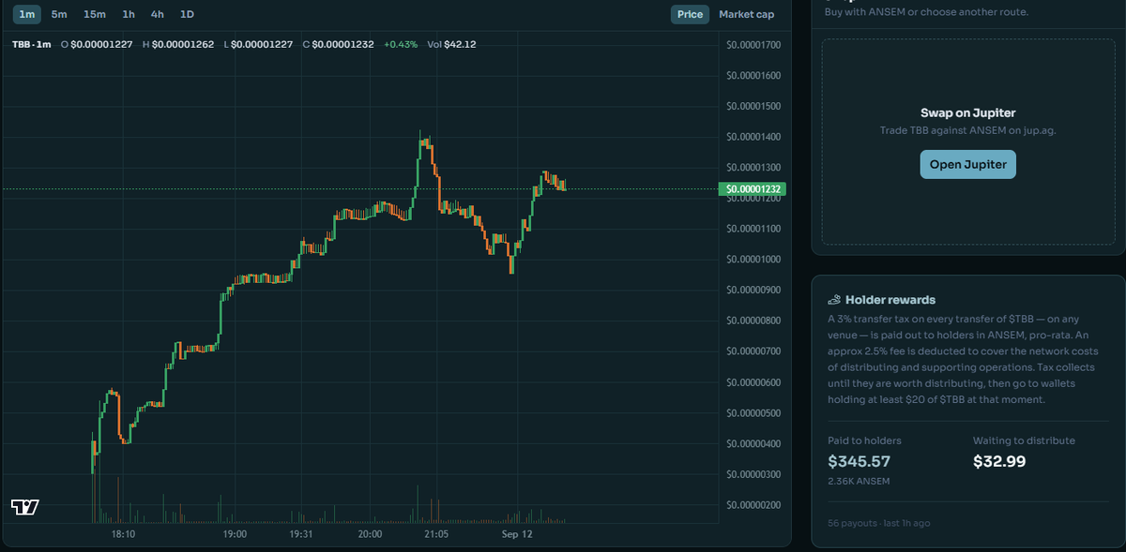The image size is (1126, 552).
Task: Click the high value $0.00001262
Action: point(183,44)
